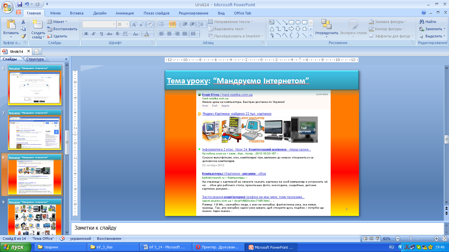Screen dimensions: 449x252
Task: Open the Дизайн ribbon tab
Action: (100, 13)
